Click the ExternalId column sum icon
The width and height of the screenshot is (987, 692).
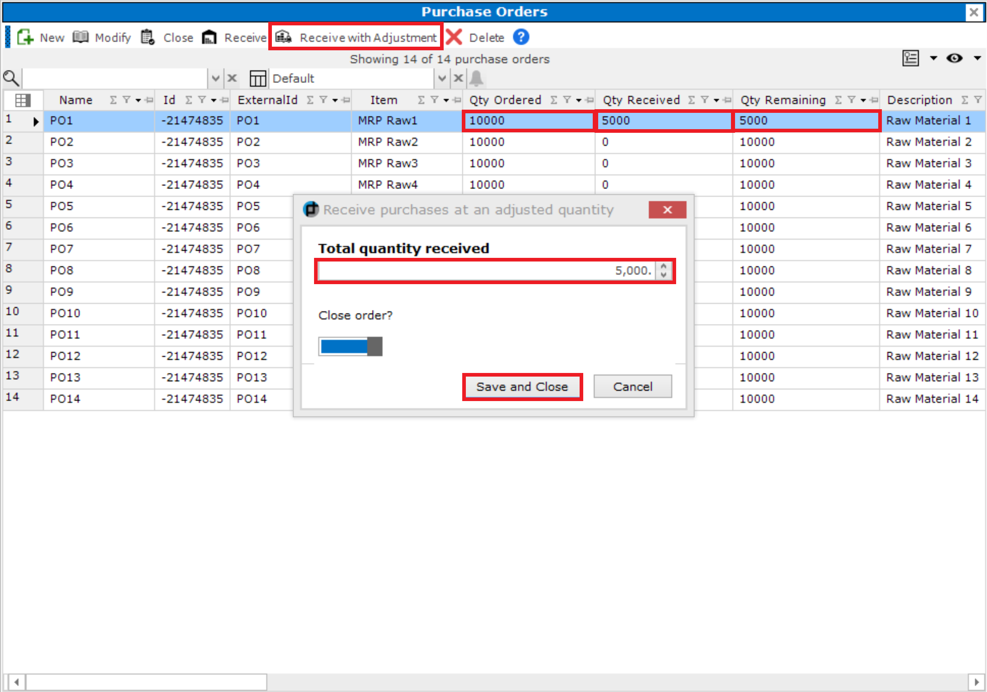310,100
